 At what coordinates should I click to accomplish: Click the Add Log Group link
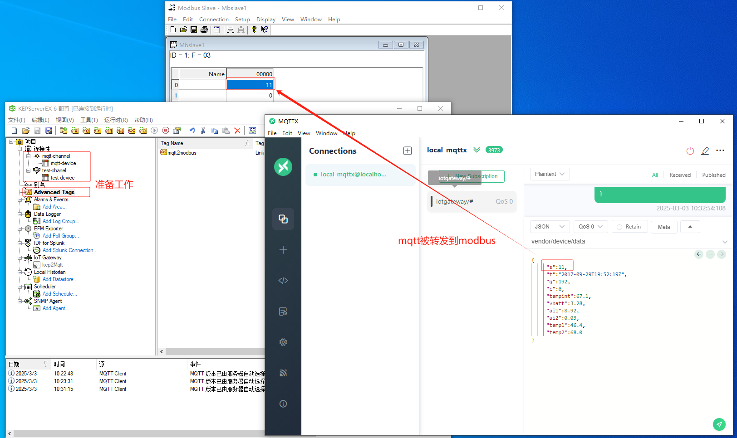[x=61, y=221]
